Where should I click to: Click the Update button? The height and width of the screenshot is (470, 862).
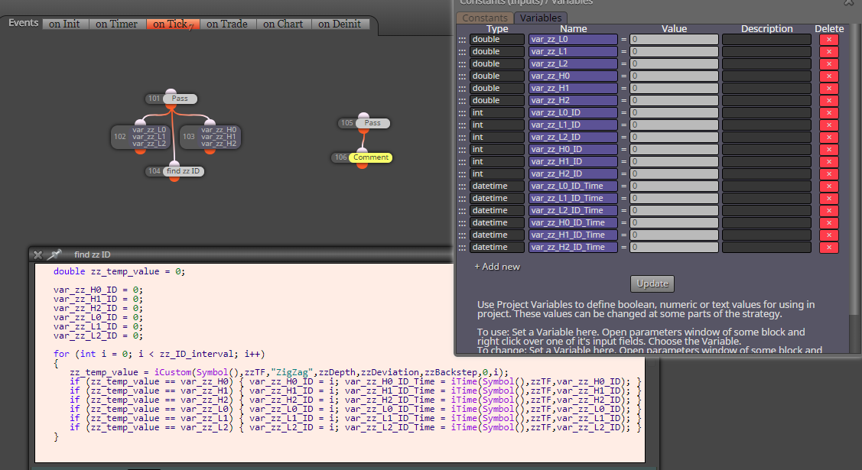point(652,284)
